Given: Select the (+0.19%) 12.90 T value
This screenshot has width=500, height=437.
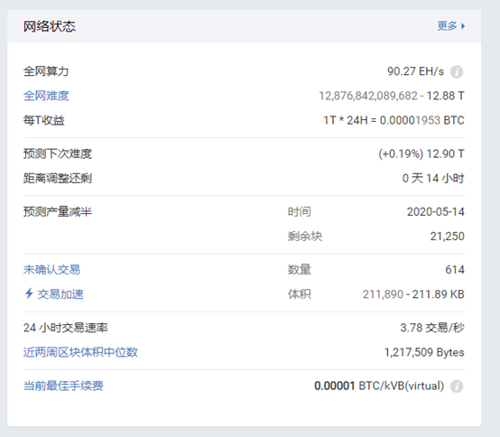Looking at the screenshot, I should [x=421, y=153].
